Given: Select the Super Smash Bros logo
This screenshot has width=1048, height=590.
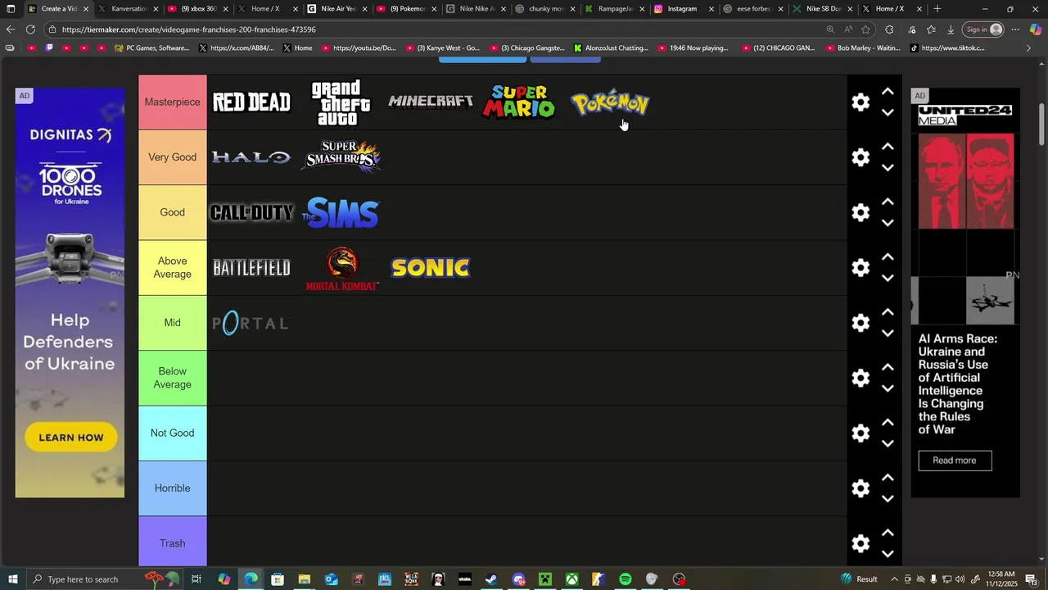Looking at the screenshot, I should [x=341, y=157].
